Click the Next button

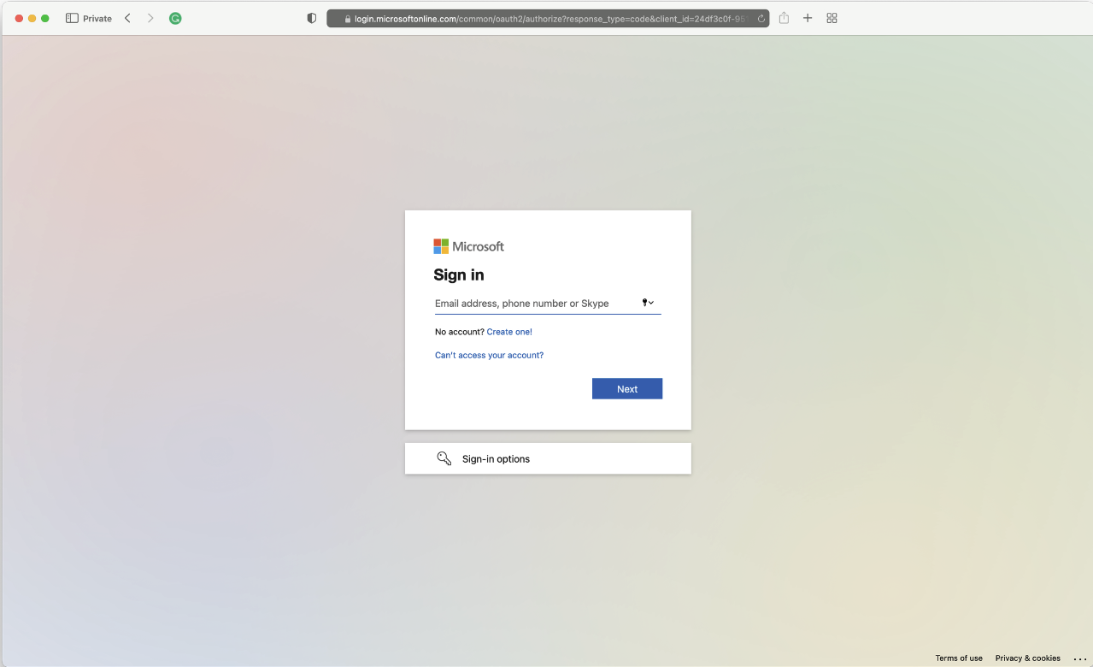(x=627, y=388)
